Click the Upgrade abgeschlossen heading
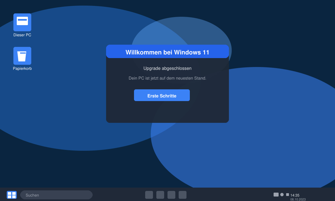 click(x=167, y=68)
